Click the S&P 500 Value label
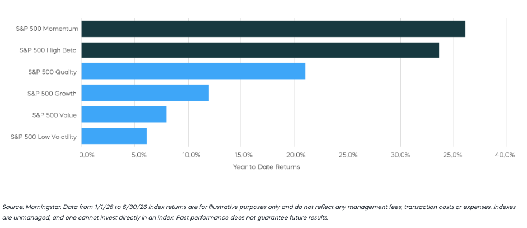The width and height of the screenshot is (527, 228). 54,115
